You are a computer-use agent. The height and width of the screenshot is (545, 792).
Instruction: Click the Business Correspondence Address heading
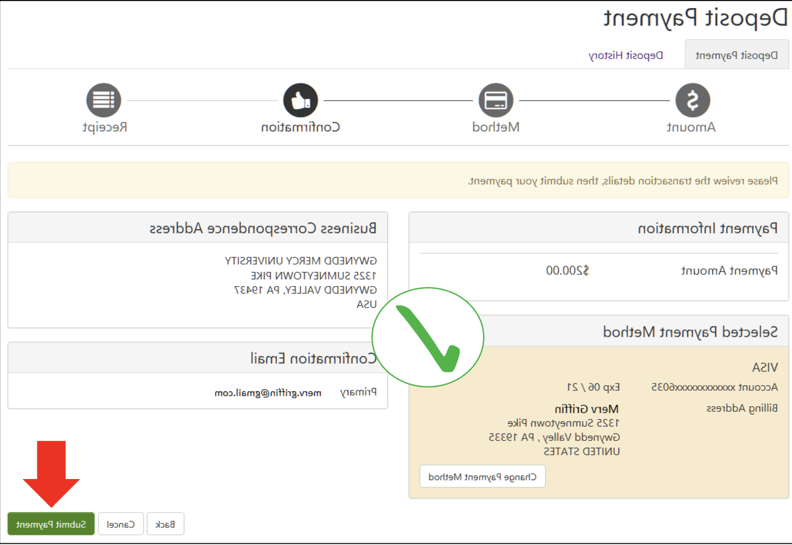click(x=263, y=228)
